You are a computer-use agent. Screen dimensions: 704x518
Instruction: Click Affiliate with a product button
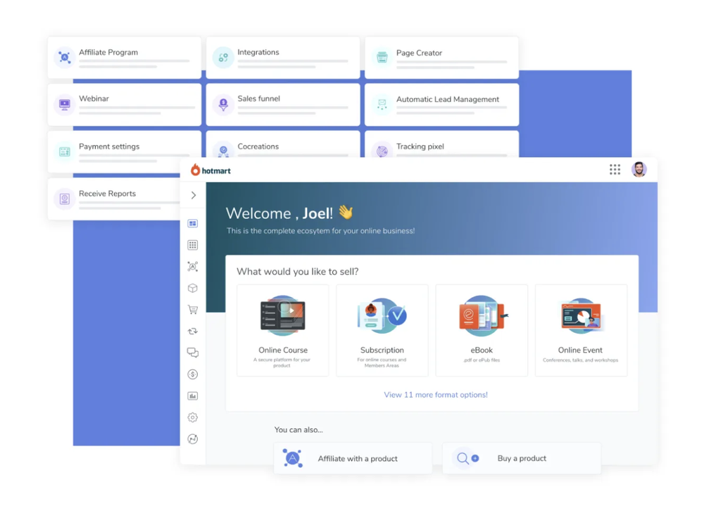[353, 458]
